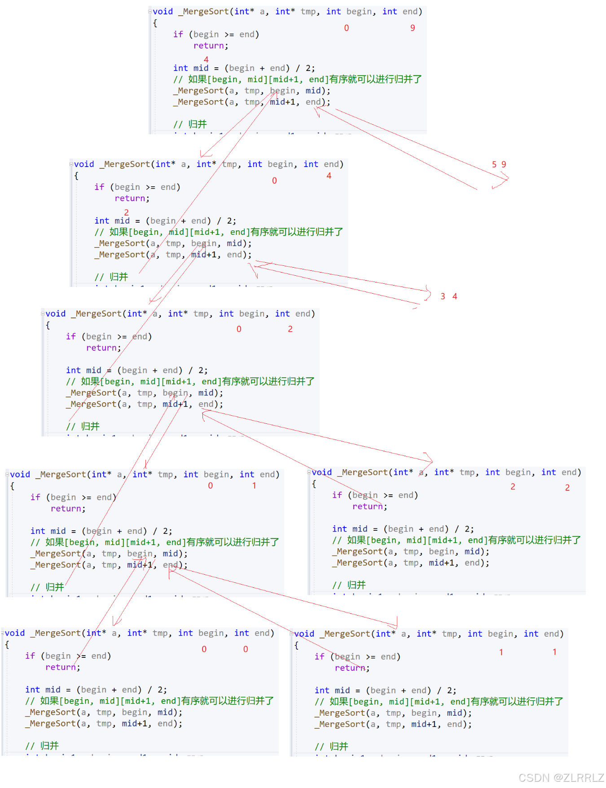
Task: Click 'return;' in the topmost code block
Action: click(x=211, y=46)
